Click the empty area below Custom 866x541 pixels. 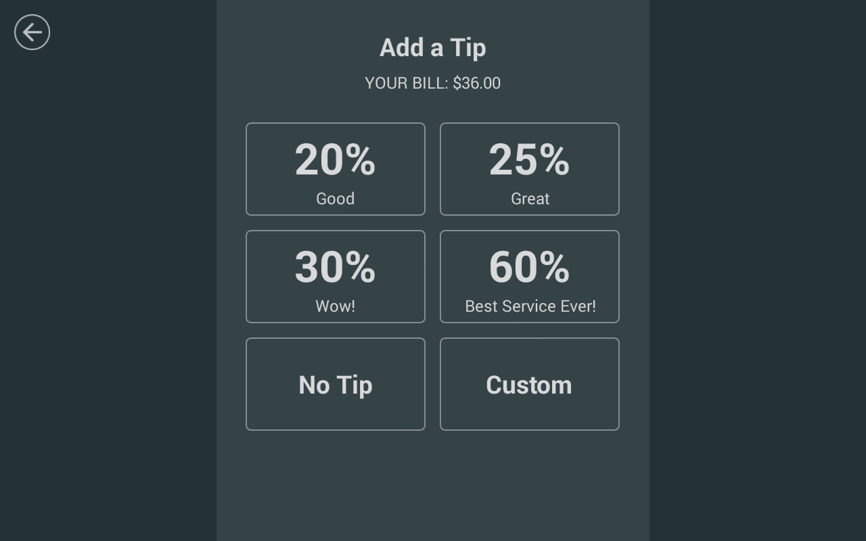[529, 480]
